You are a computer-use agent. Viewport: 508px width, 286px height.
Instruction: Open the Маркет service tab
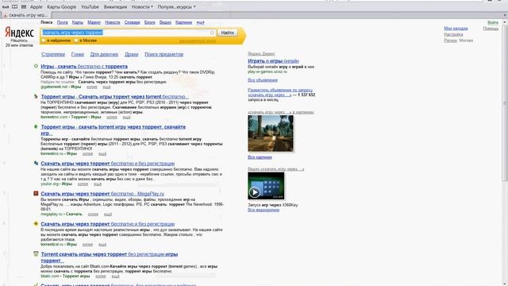pos(94,22)
